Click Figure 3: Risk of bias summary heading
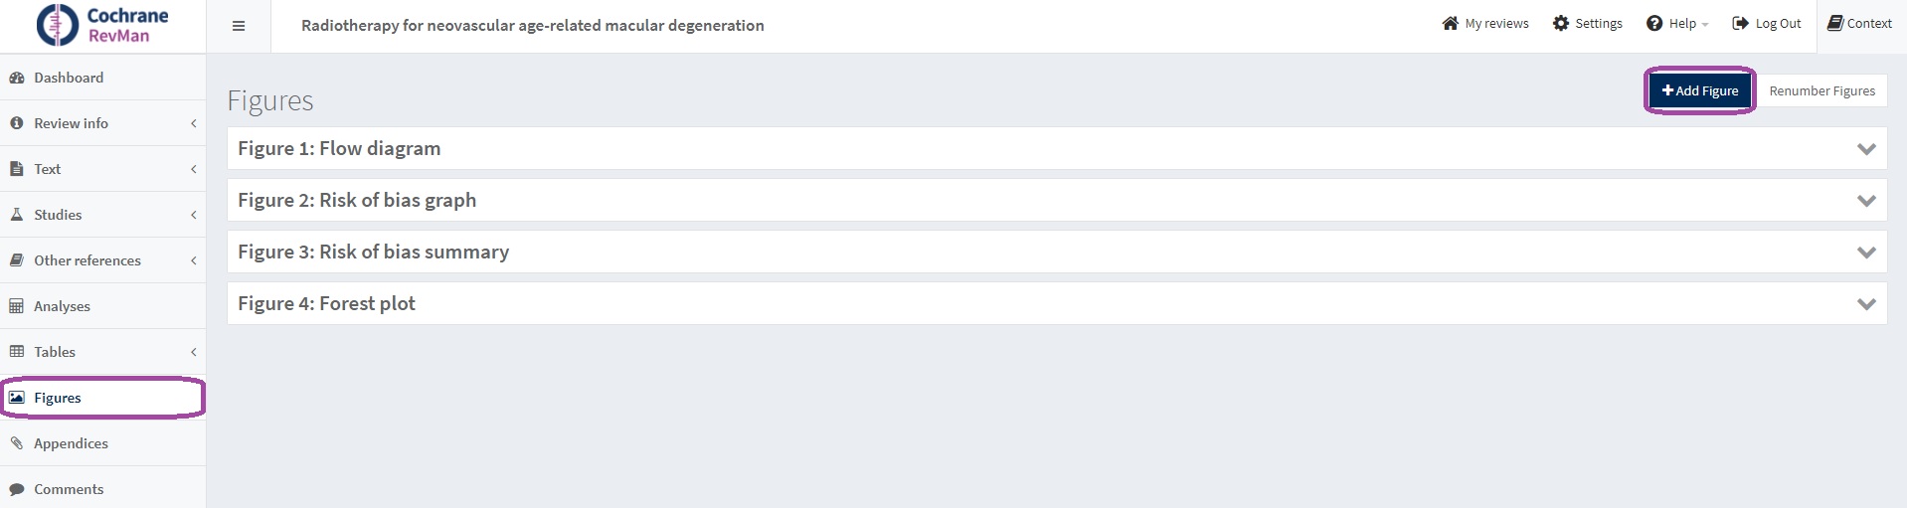Image resolution: width=1907 pixels, height=508 pixels. 373,253
